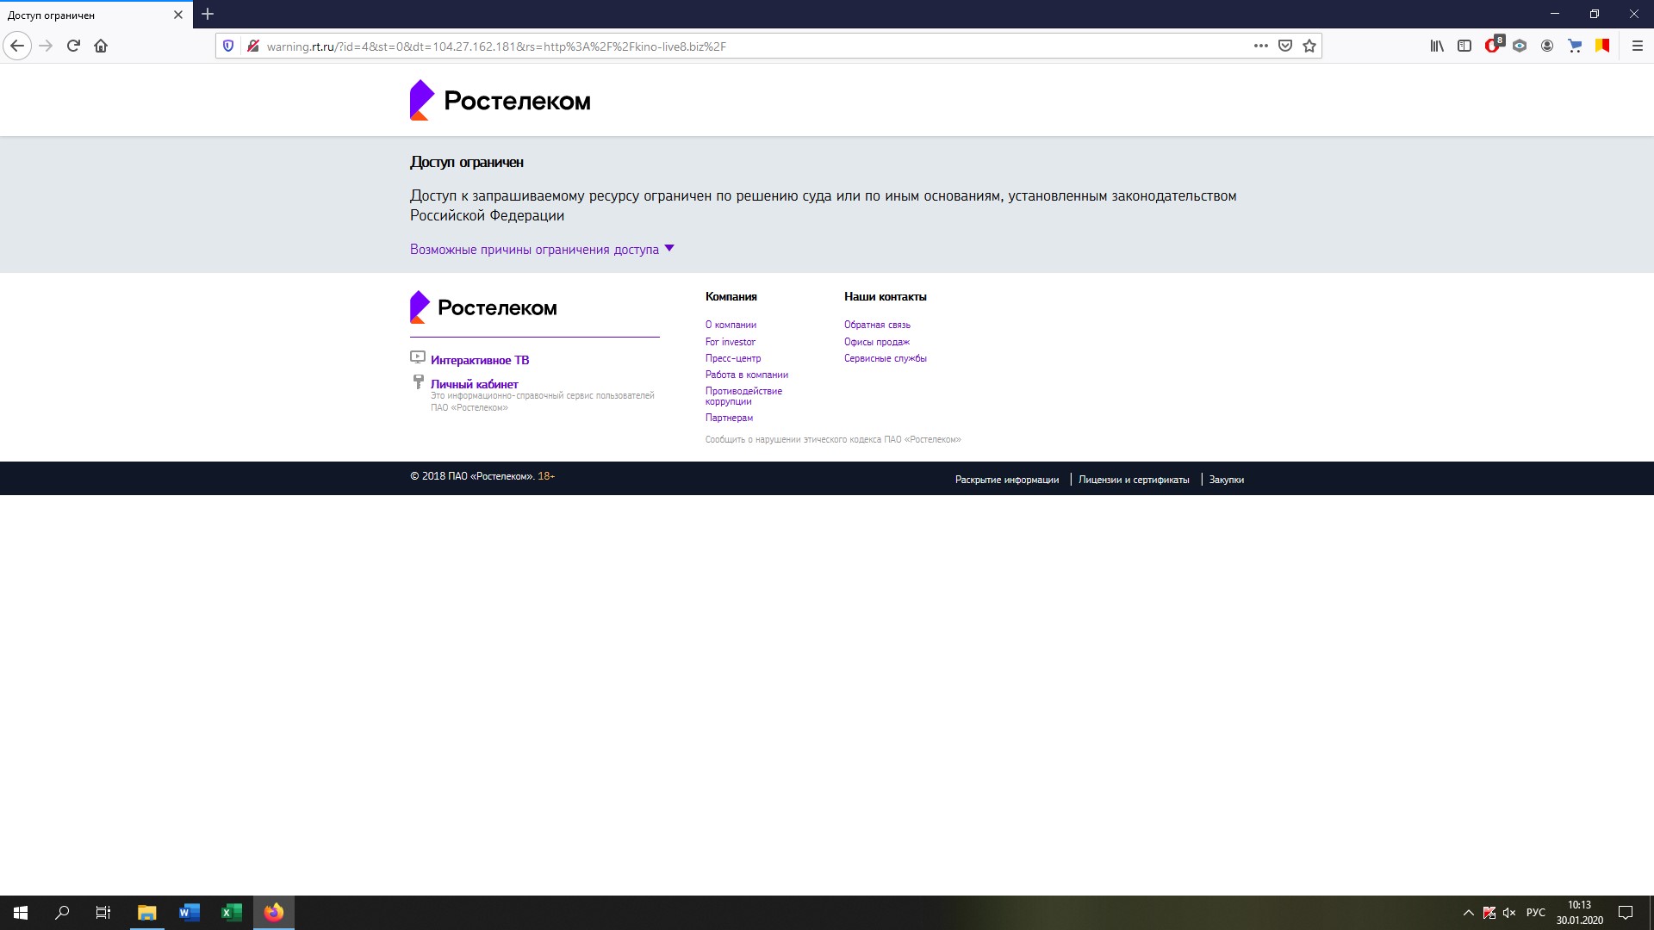Launch Word from the taskbar
Viewport: 1654px width, 930px height.
(x=190, y=913)
